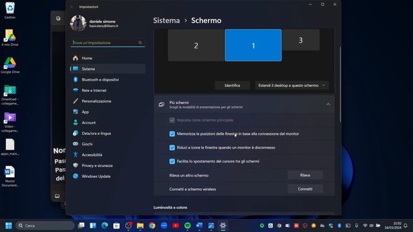The height and width of the screenshot is (232, 413).
Task: Open the Cestino recycle bin desktop icon
Action: [10, 10]
